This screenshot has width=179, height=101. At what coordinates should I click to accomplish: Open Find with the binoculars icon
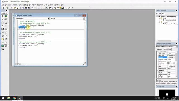[29, 8]
